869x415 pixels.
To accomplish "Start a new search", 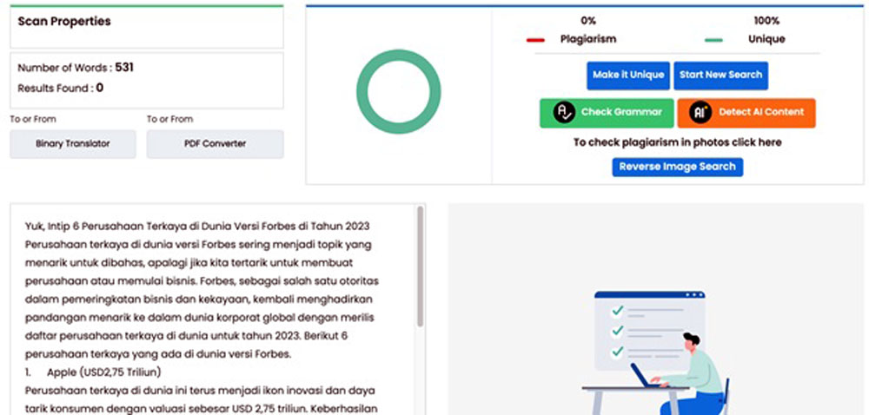I will (721, 76).
